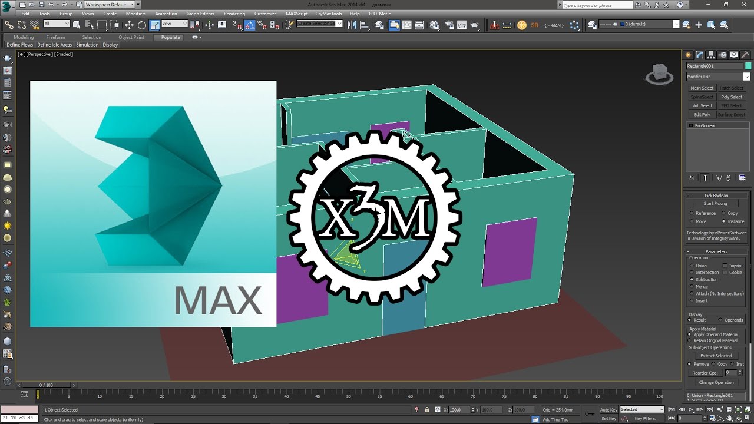Click the Rectangle001 object color swatch
Image resolution: width=754 pixels, height=424 pixels.
coord(748,66)
